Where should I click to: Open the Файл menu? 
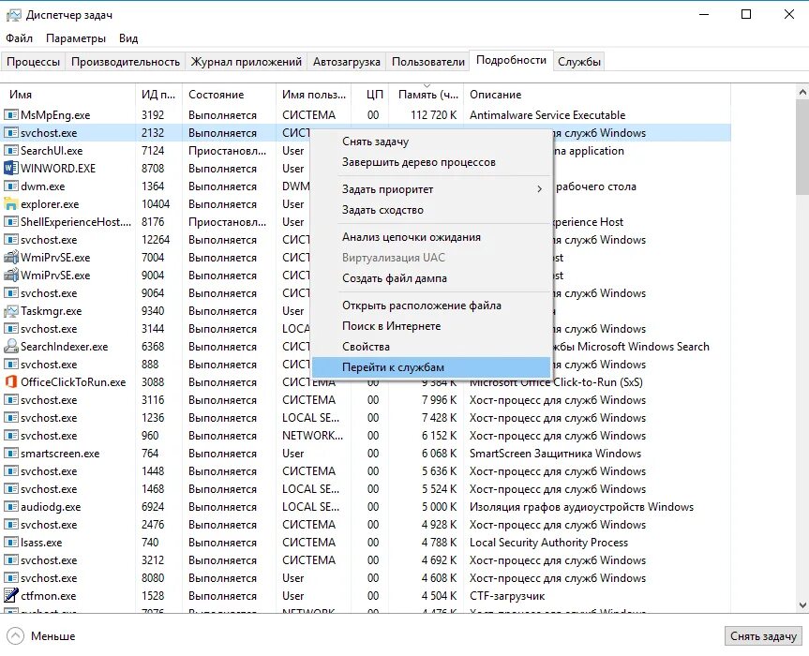click(x=19, y=38)
